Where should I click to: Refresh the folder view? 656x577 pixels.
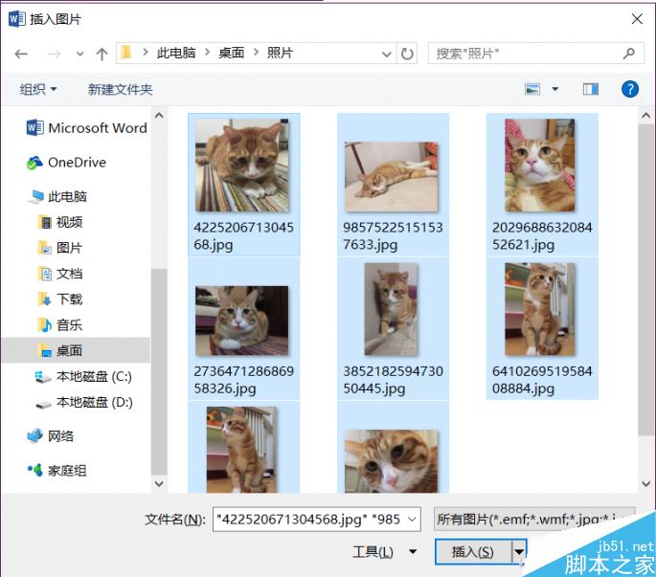[x=407, y=54]
